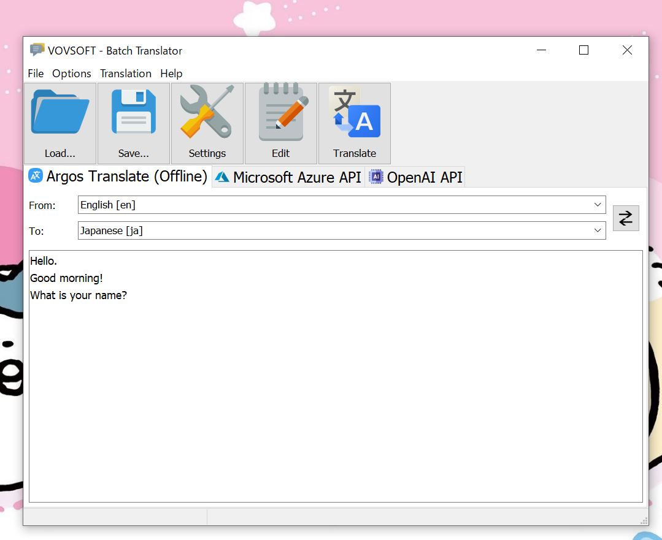
Task: Minimize the Batch Translator window
Action: pos(541,50)
